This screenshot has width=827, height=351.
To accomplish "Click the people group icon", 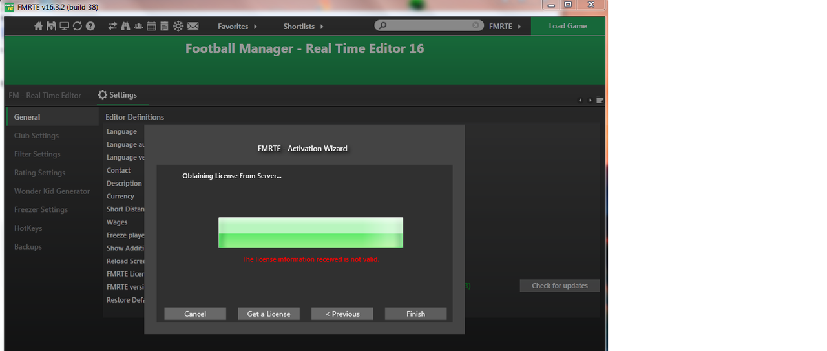I will (138, 26).
